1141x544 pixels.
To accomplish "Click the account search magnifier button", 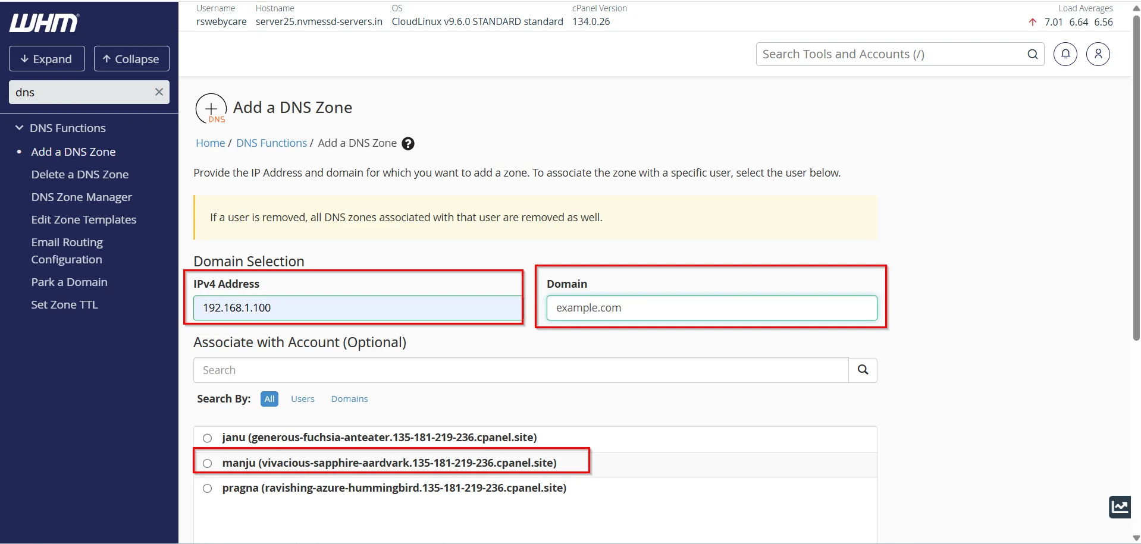I will [863, 370].
